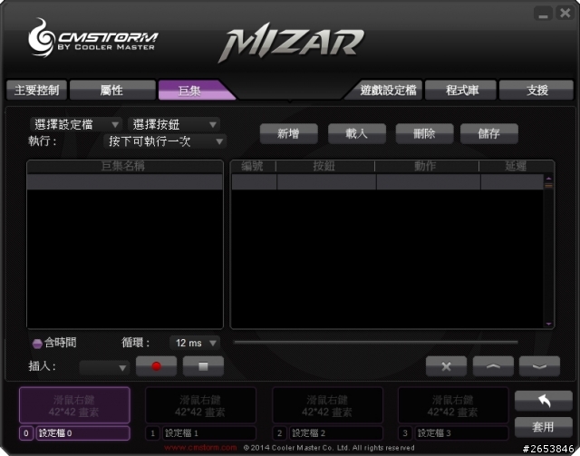Expand the 按下可執行一次 dropdown
The width and height of the screenshot is (580, 456).
tap(165, 141)
